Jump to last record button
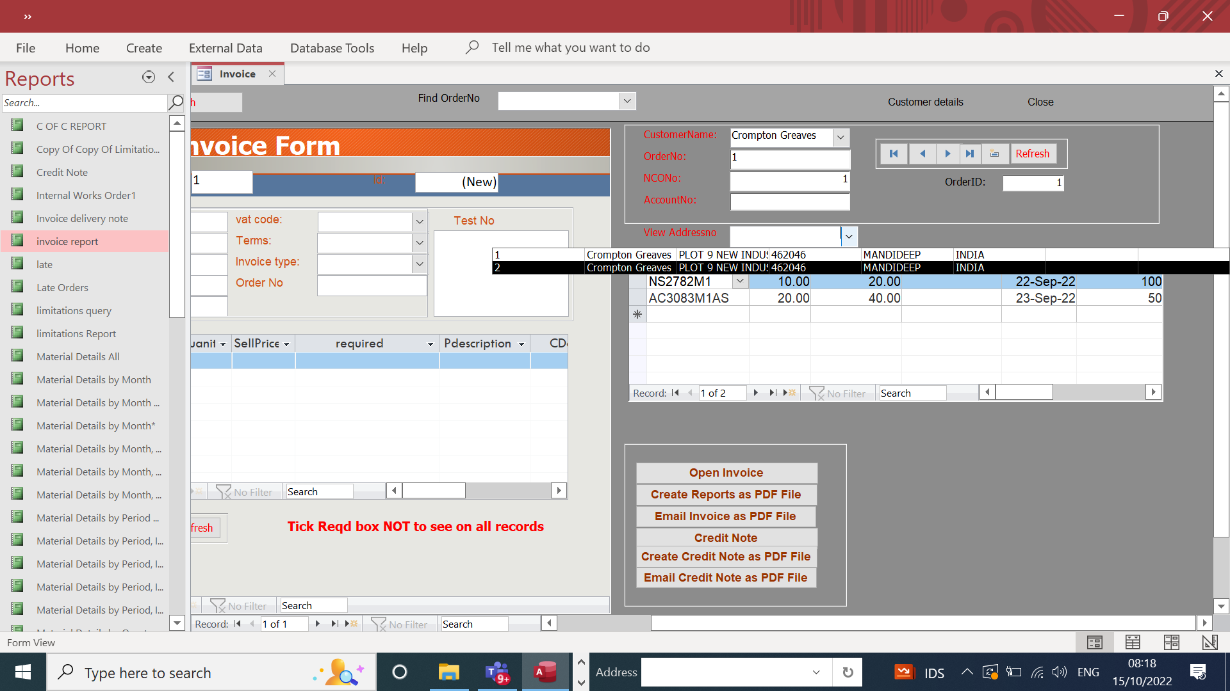This screenshot has width=1230, height=691. pyautogui.click(x=970, y=154)
